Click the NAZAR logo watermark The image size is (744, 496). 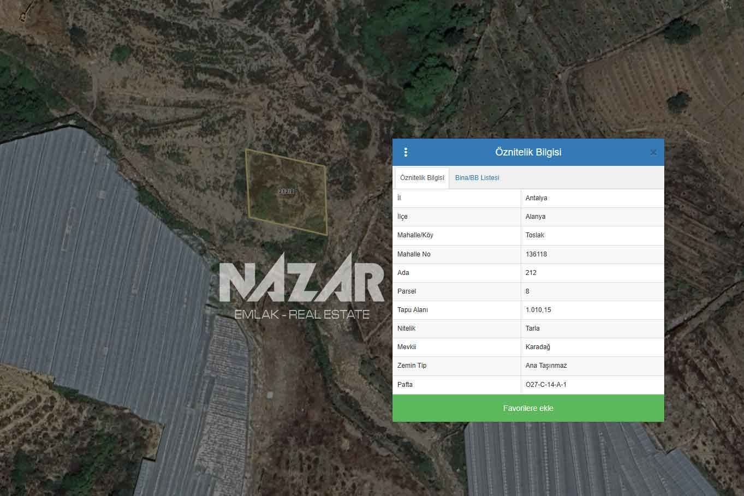click(302, 285)
